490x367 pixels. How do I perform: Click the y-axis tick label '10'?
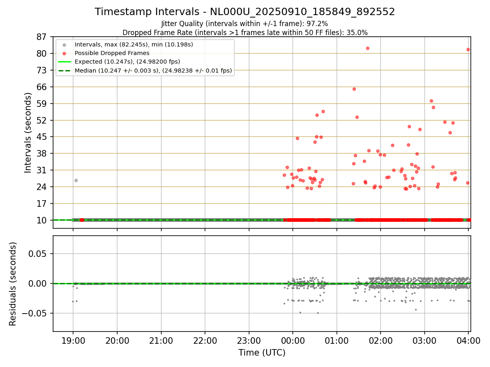click(x=42, y=220)
